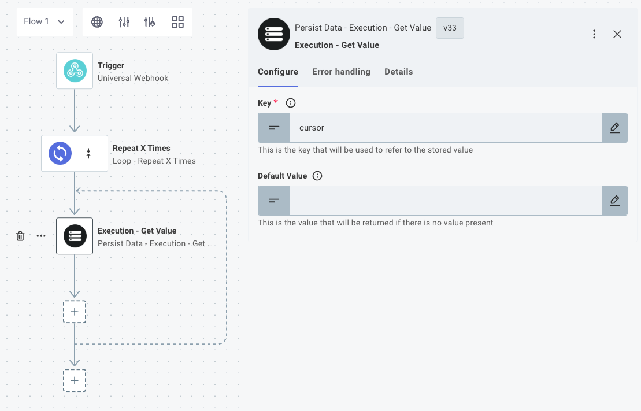Open the grid layout icon in the toolbar
This screenshot has width=641, height=411.
tap(177, 21)
